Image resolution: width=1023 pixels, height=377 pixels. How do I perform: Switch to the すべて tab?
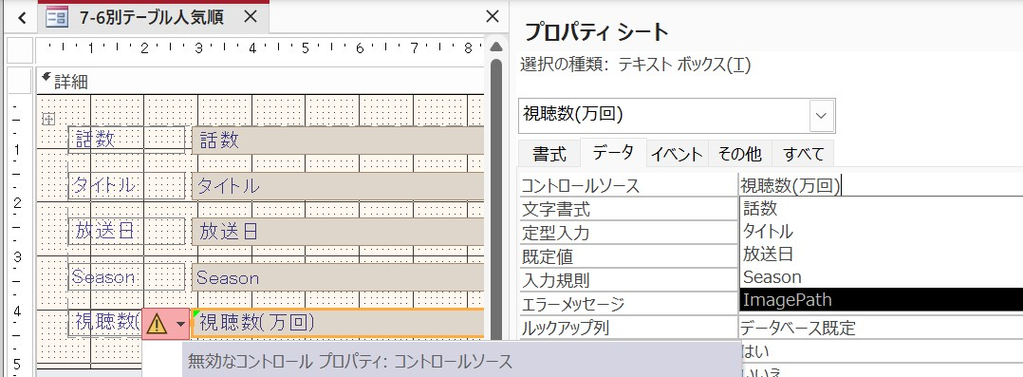click(x=803, y=154)
